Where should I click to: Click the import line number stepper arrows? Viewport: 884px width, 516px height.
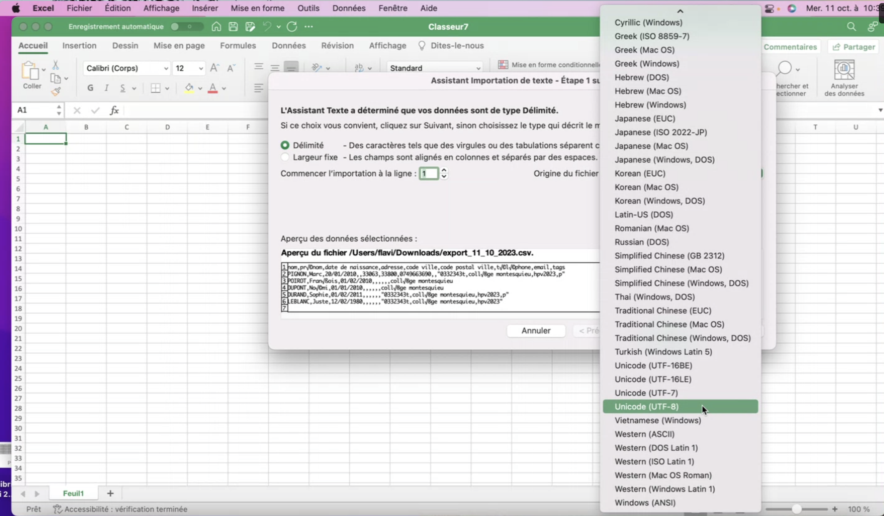point(444,173)
